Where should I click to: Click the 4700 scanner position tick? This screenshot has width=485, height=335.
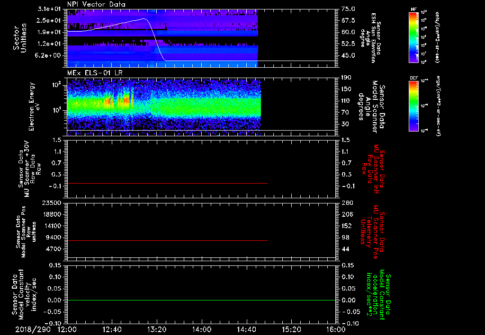pos(54,249)
